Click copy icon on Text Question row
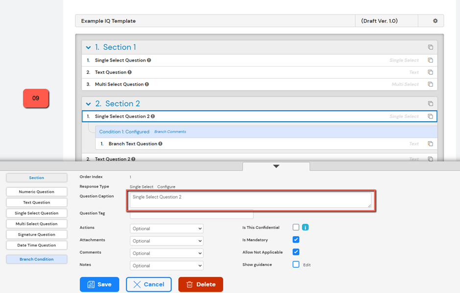The image size is (460, 293). pyautogui.click(x=430, y=72)
